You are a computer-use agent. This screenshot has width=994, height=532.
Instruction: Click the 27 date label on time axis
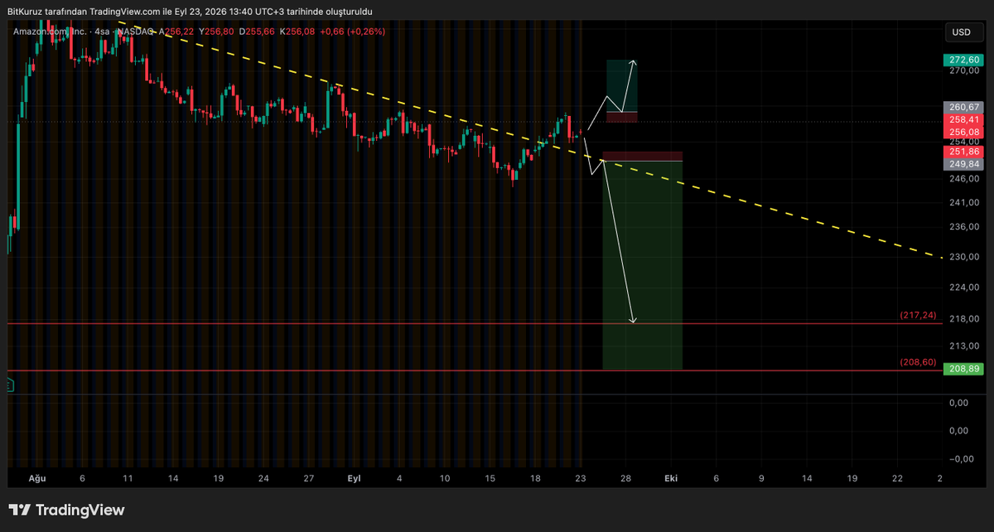click(x=309, y=479)
